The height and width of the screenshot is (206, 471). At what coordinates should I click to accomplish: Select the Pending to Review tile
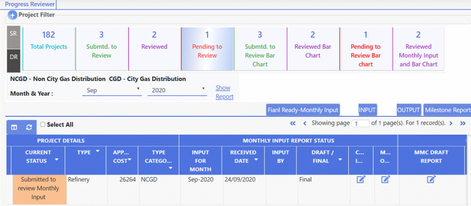point(207,49)
